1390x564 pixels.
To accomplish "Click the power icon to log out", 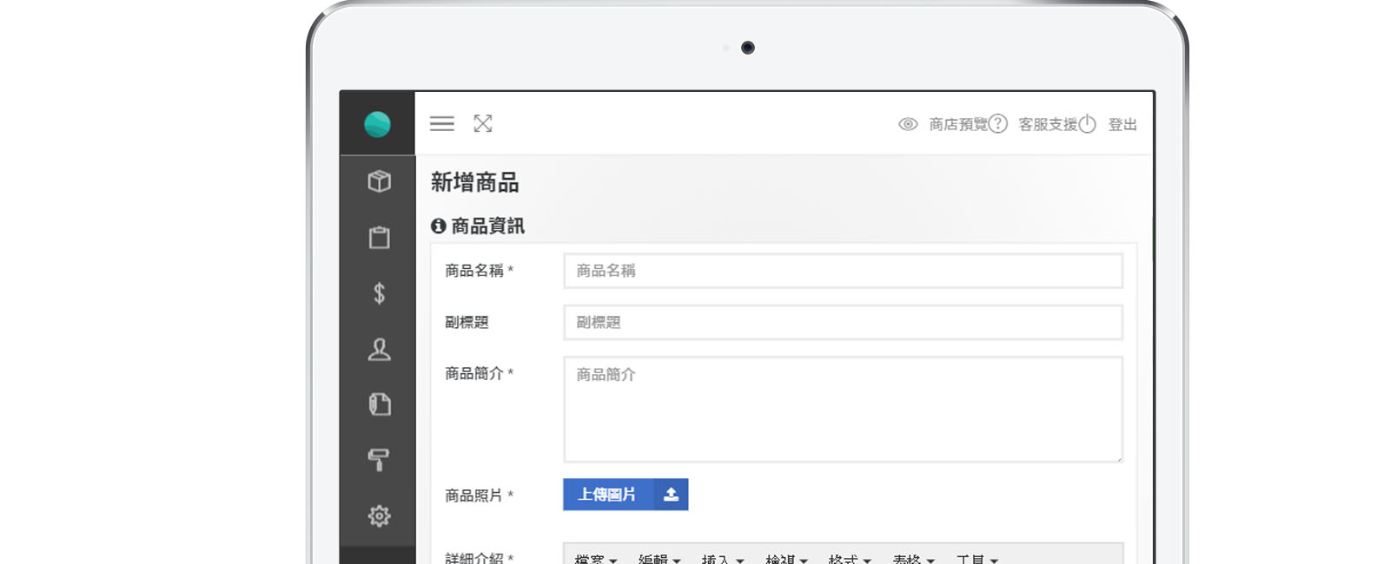I will [x=1087, y=124].
